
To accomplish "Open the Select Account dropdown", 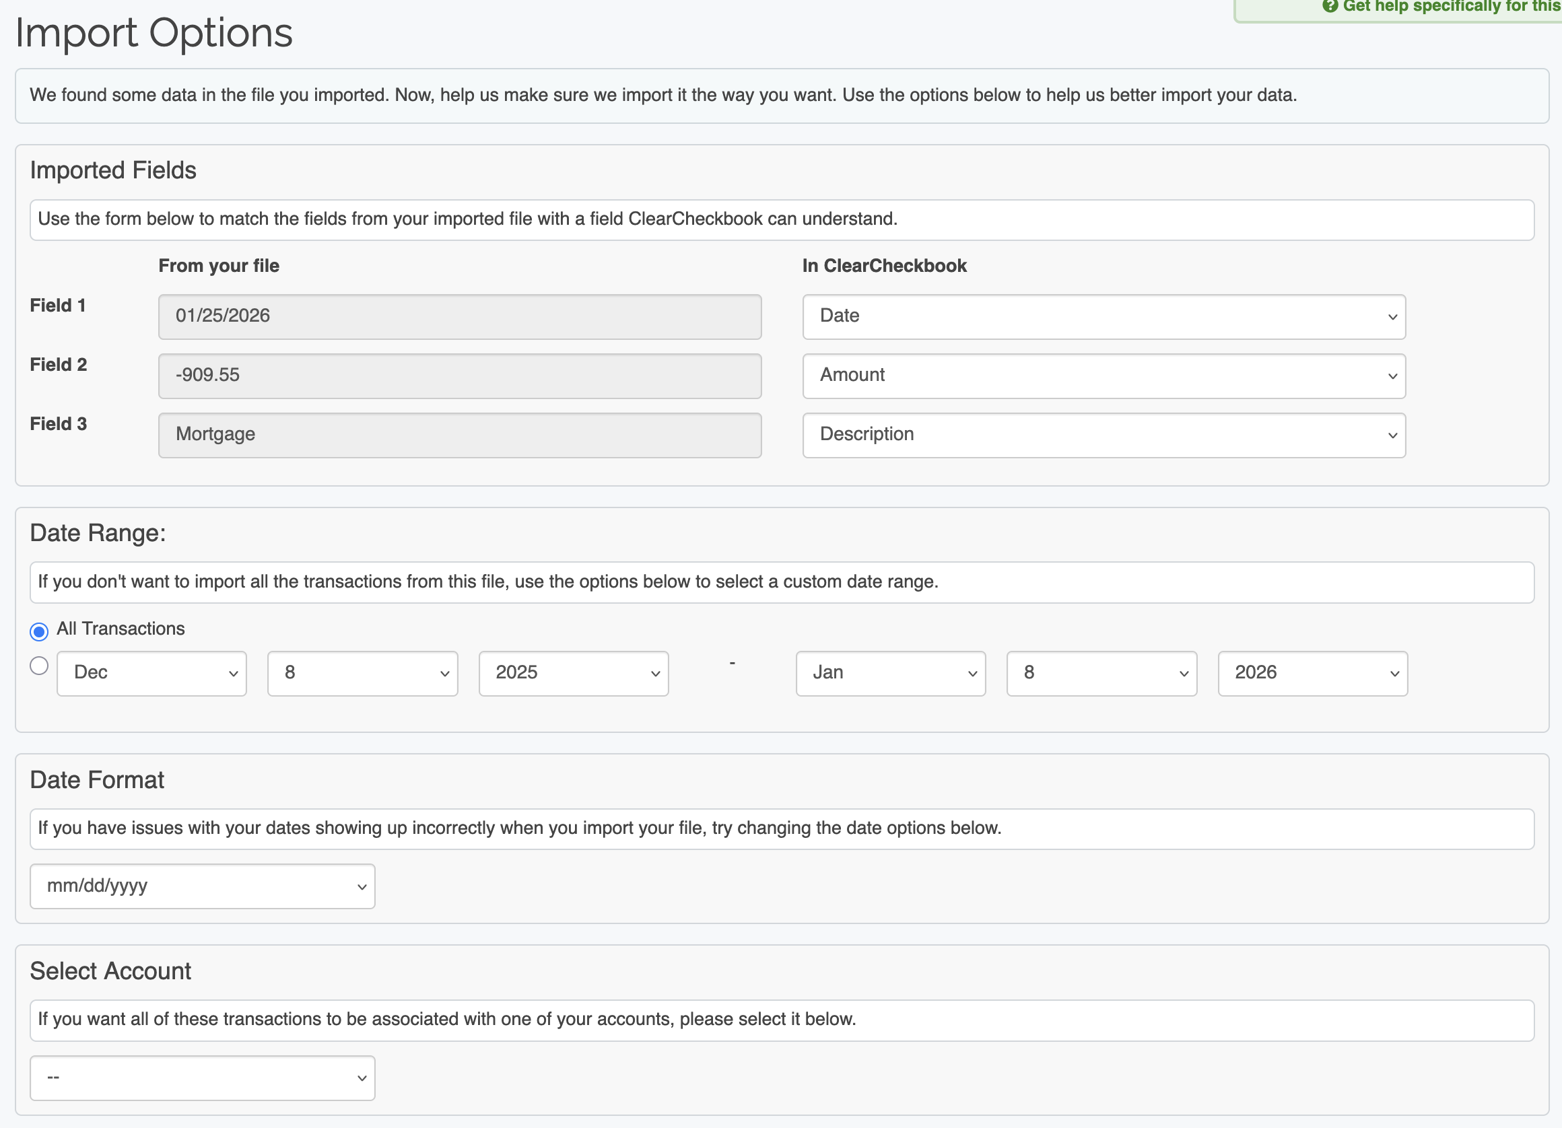I will point(203,1077).
